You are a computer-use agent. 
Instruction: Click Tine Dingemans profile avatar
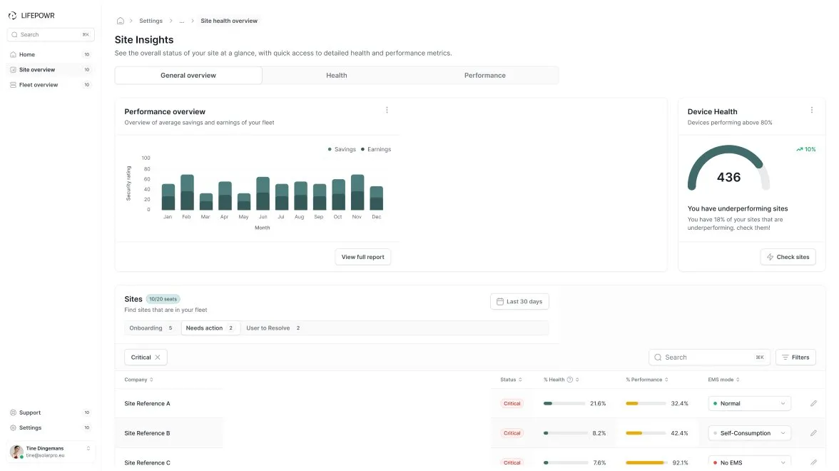[16, 452]
